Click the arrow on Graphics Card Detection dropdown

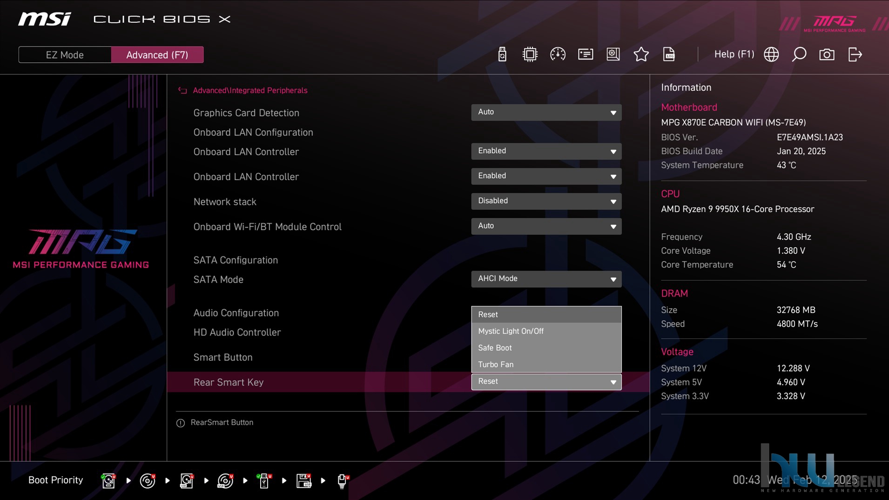pos(613,113)
